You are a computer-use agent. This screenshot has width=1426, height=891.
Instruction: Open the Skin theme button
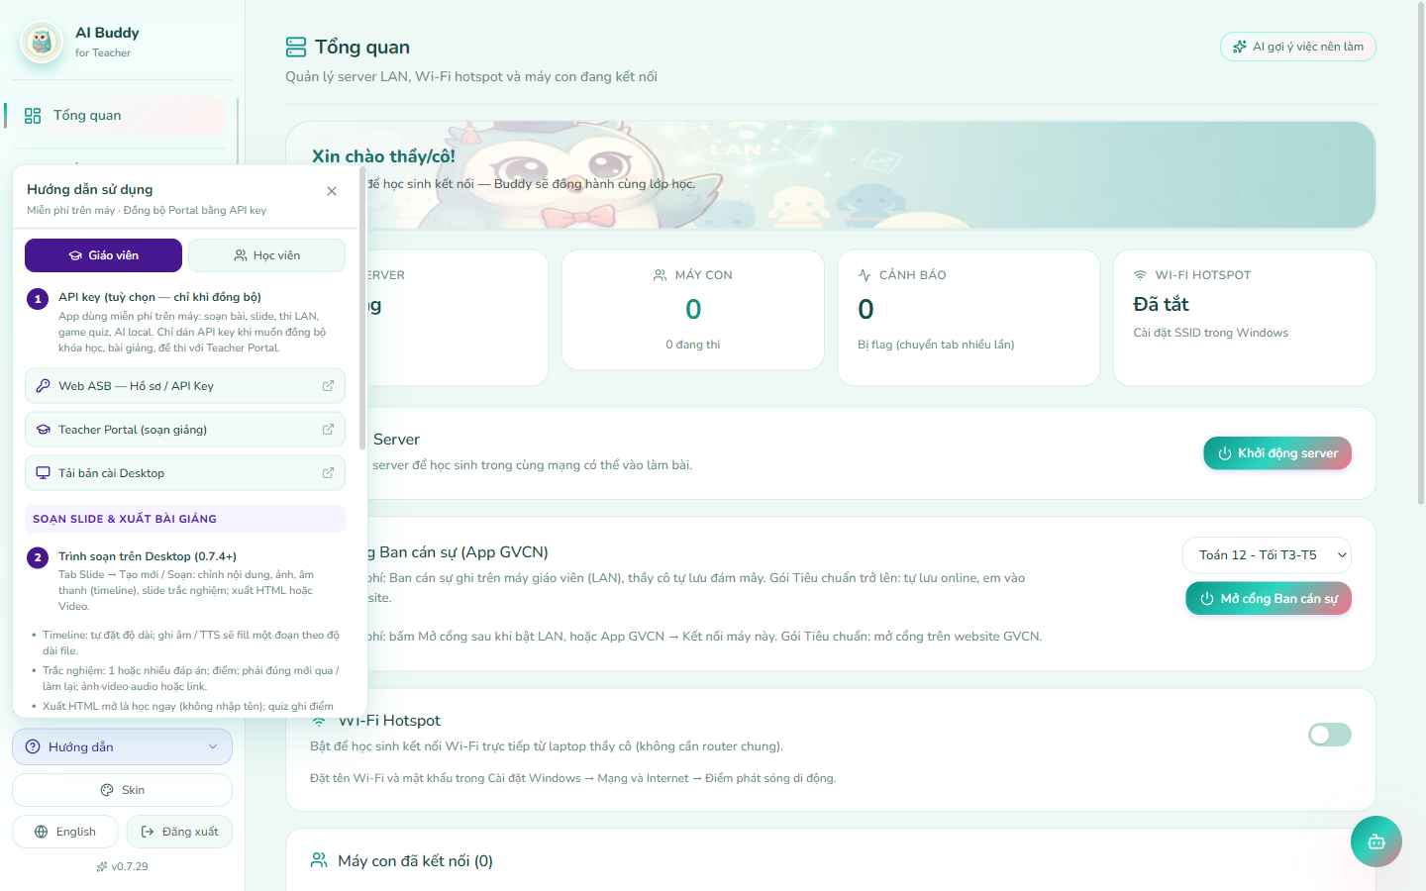tap(122, 790)
